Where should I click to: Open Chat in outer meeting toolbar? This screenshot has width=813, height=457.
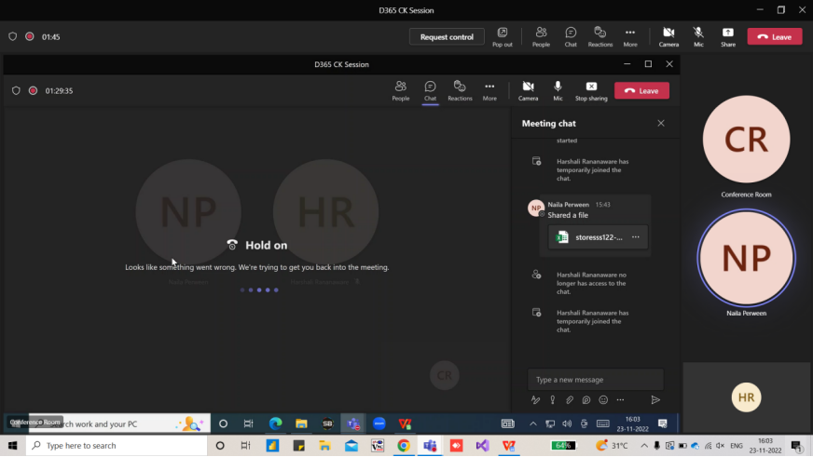(571, 36)
